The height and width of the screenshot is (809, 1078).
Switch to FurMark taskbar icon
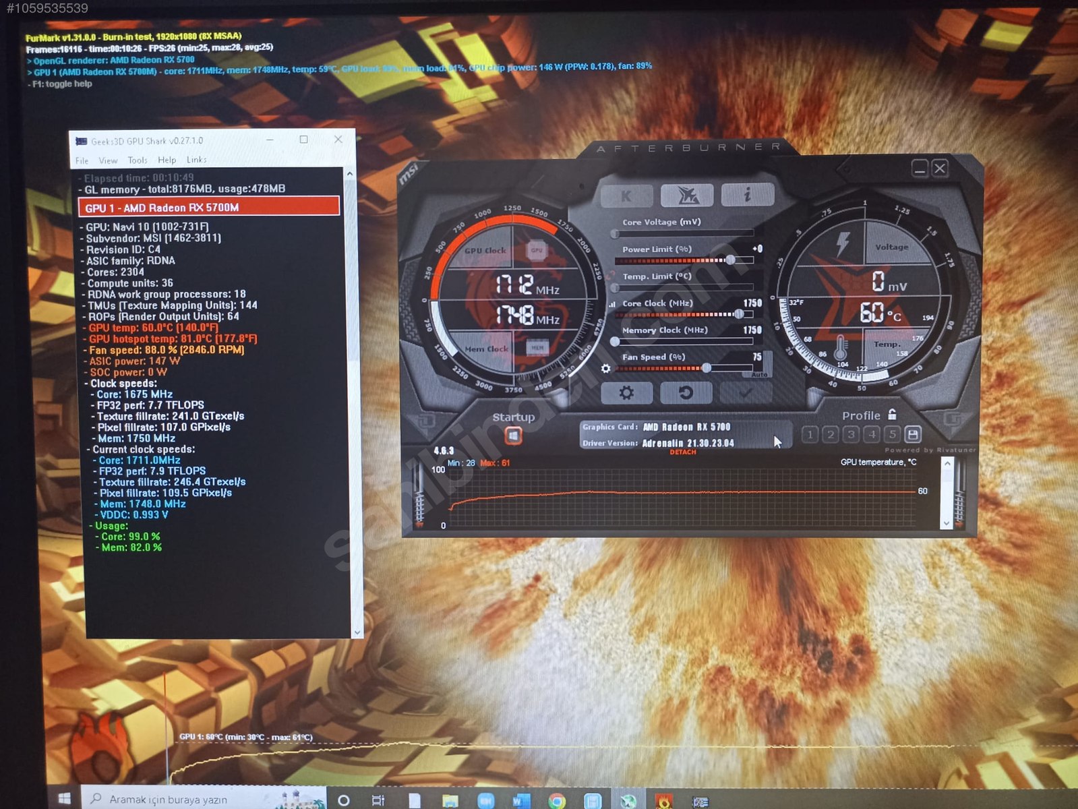click(664, 800)
